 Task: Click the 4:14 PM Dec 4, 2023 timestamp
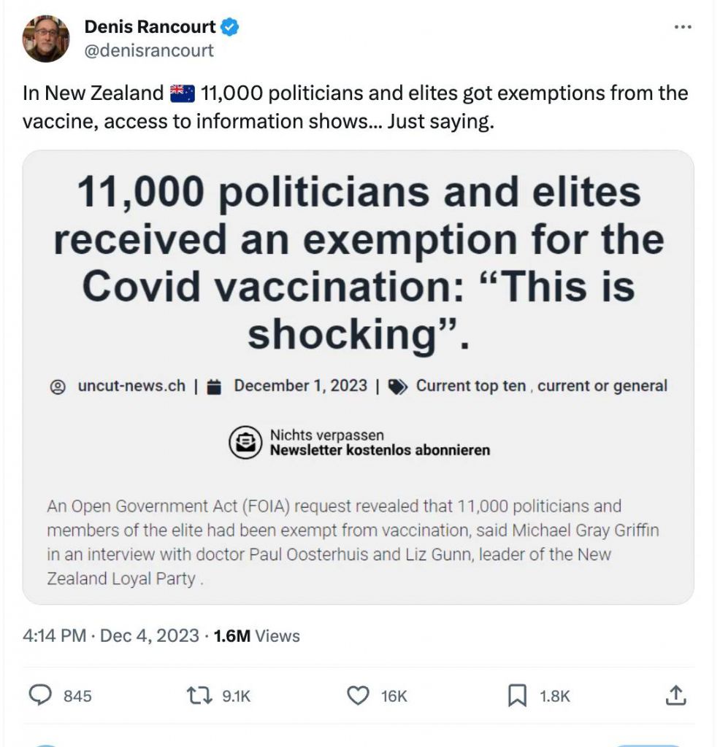[x=110, y=636]
